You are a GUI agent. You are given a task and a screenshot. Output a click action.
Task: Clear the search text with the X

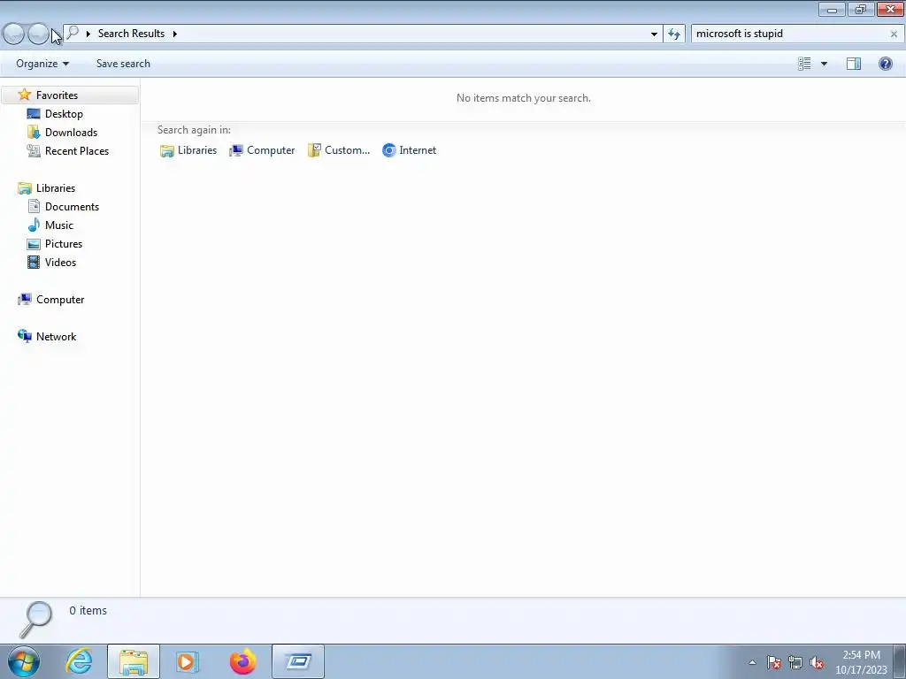[894, 34]
